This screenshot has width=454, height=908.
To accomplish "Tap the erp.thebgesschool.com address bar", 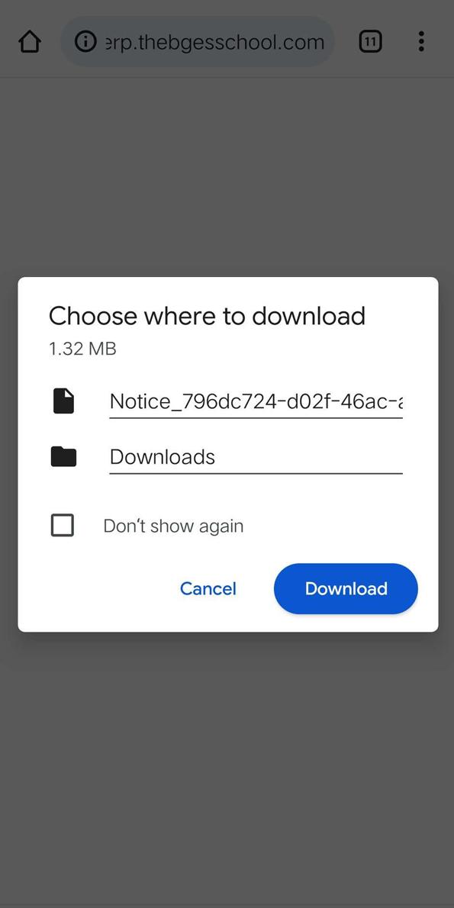I will tap(198, 42).
